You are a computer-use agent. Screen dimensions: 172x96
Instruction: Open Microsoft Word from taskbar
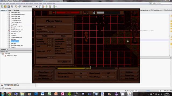pos(42,94)
